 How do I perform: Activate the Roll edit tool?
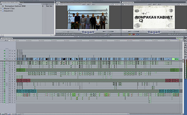[x=185, y=45]
